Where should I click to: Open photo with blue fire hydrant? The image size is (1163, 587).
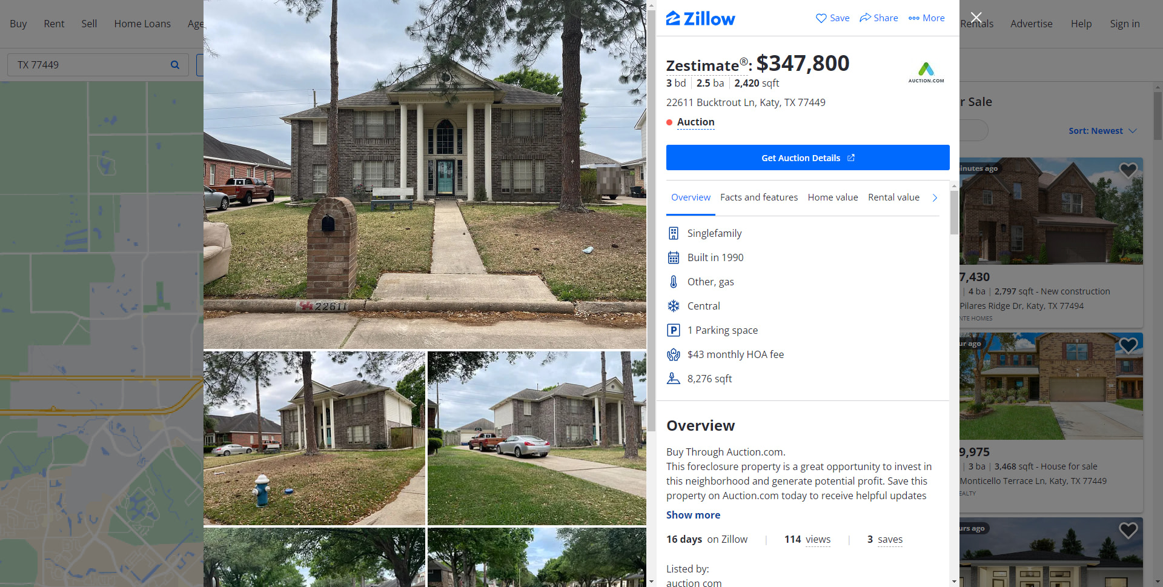(x=314, y=438)
